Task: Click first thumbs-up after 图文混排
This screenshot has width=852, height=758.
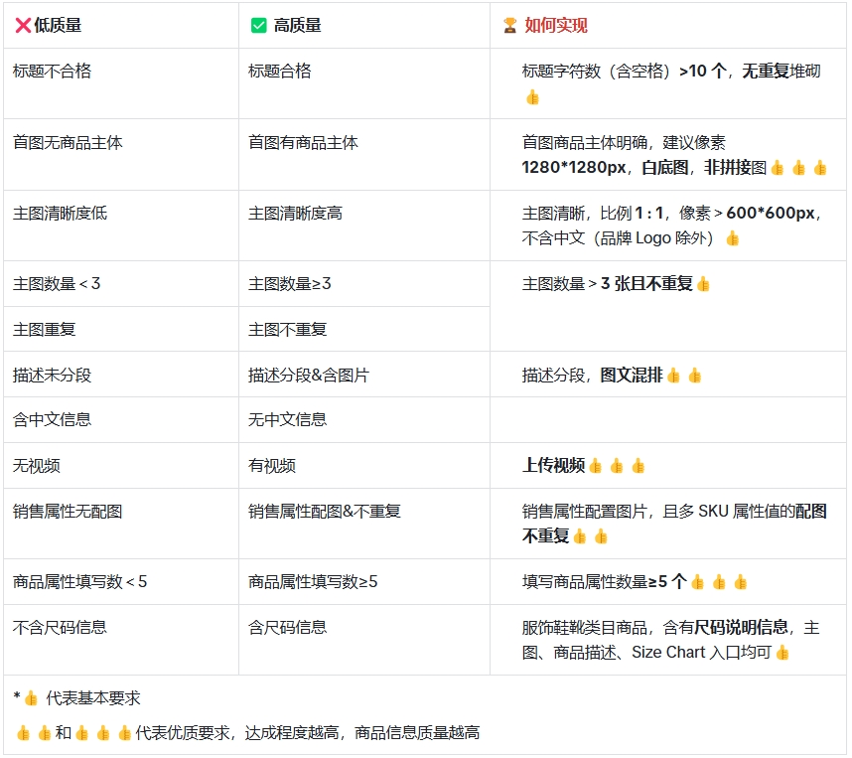Action: (673, 376)
